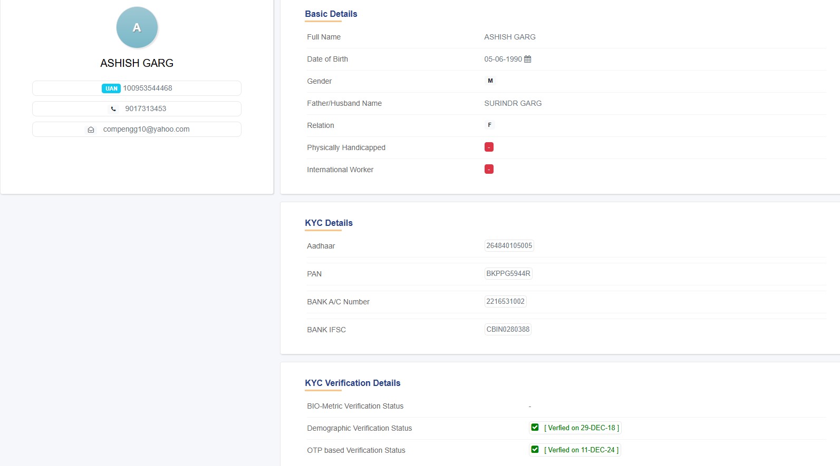840x466 pixels.
Task: Click the Verified on 29-DEC-18 label
Action: point(581,428)
